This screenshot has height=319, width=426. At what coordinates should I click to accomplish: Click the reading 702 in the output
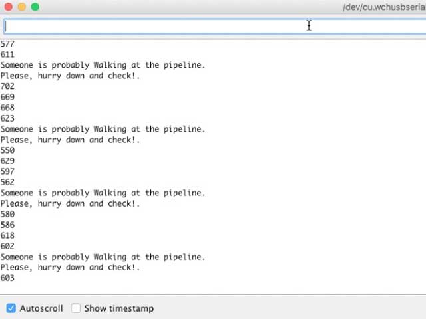(7, 86)
